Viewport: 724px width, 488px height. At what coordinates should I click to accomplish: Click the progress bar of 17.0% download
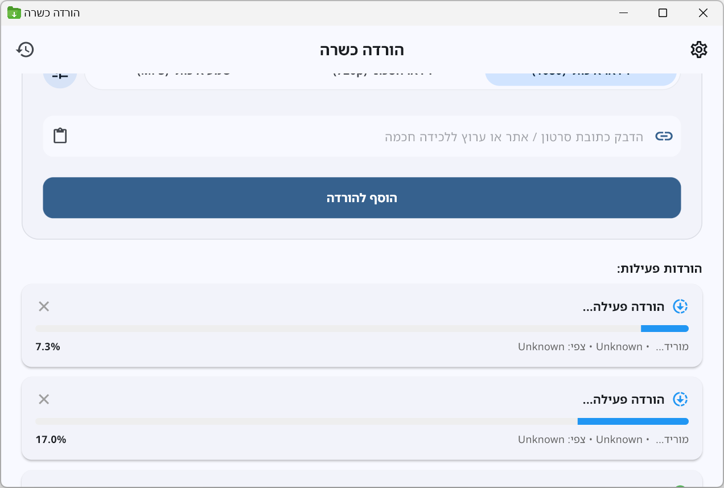pyautogui.click(x=362, y=421)
